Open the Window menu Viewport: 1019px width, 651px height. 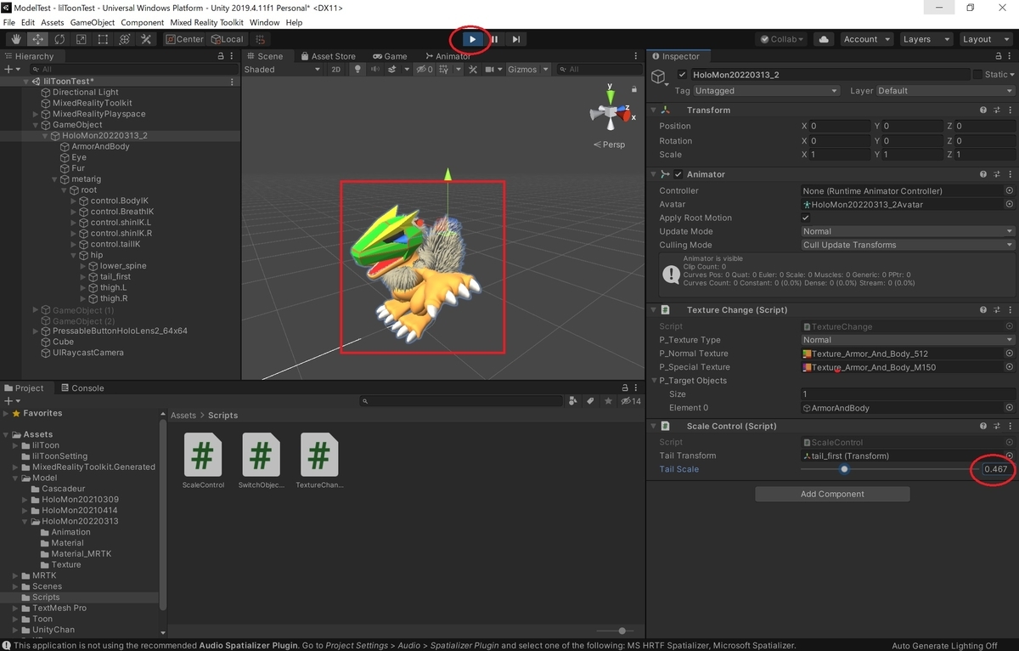click(264, 22)
